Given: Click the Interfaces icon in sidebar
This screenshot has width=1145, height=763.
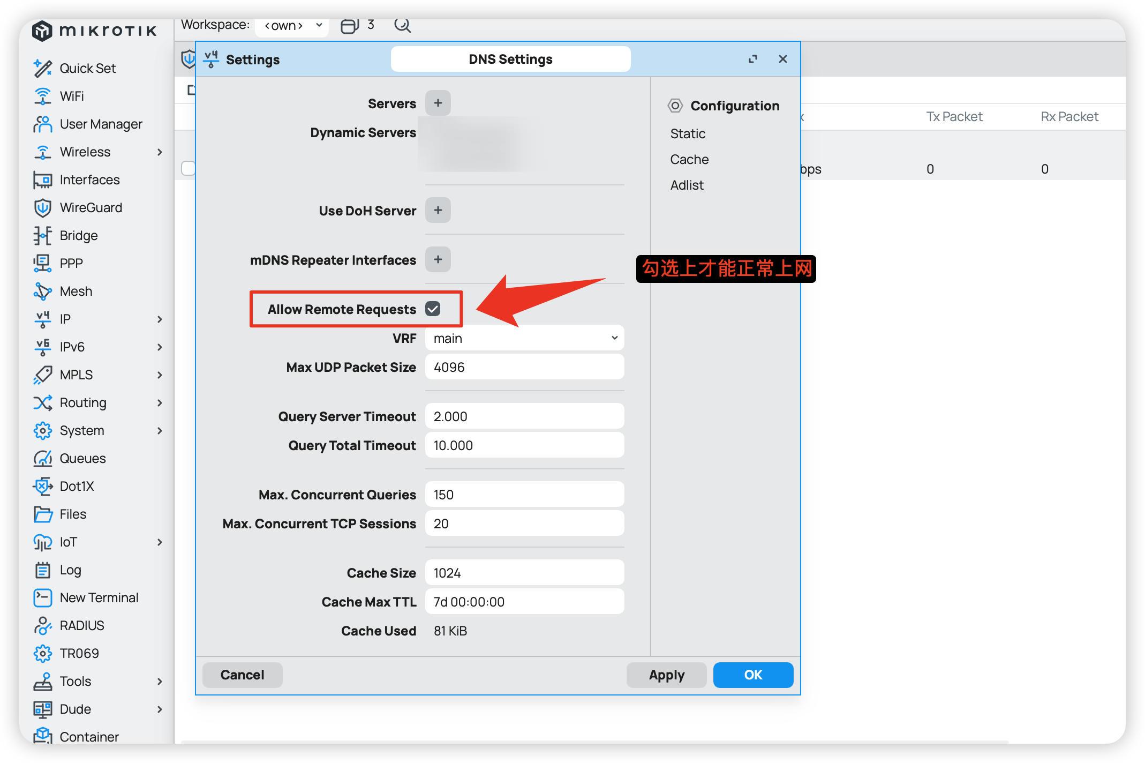Looking at the screenshot, I should tap(43, 179).
